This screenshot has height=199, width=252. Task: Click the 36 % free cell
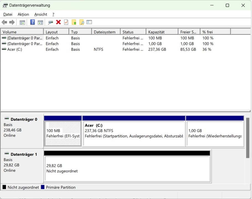(x=207, y=49)
